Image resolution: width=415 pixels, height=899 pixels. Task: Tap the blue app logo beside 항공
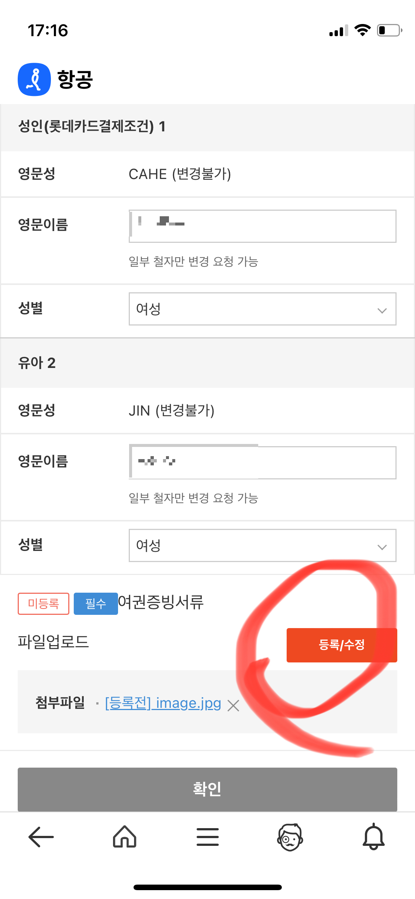[34, 79]
